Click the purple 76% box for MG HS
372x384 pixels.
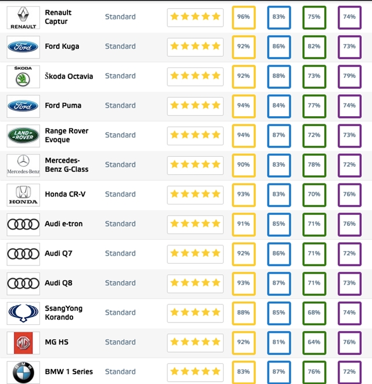pyautogui.click(x=349, y=343)
